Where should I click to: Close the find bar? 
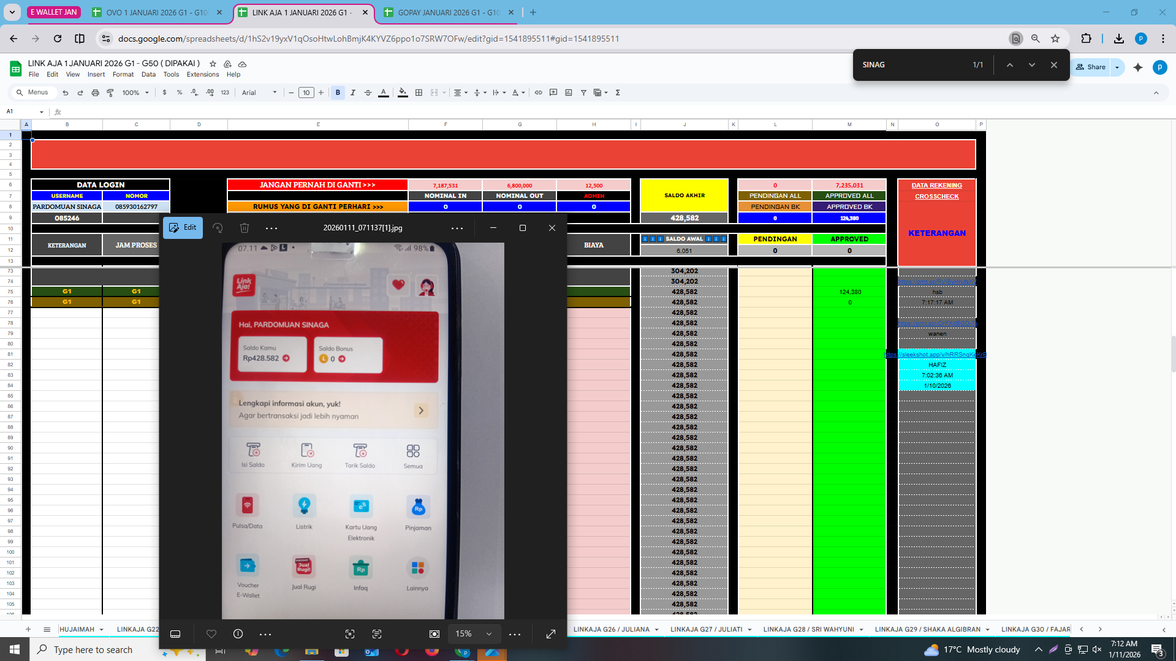click(x=1054, y=65)
